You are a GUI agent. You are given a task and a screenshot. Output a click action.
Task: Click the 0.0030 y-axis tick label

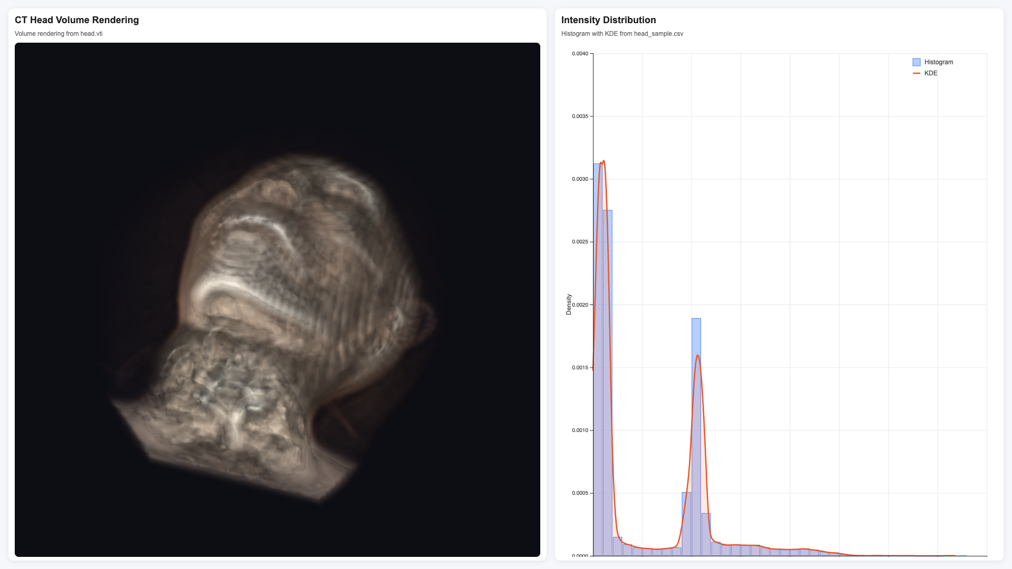pos(580,179)
